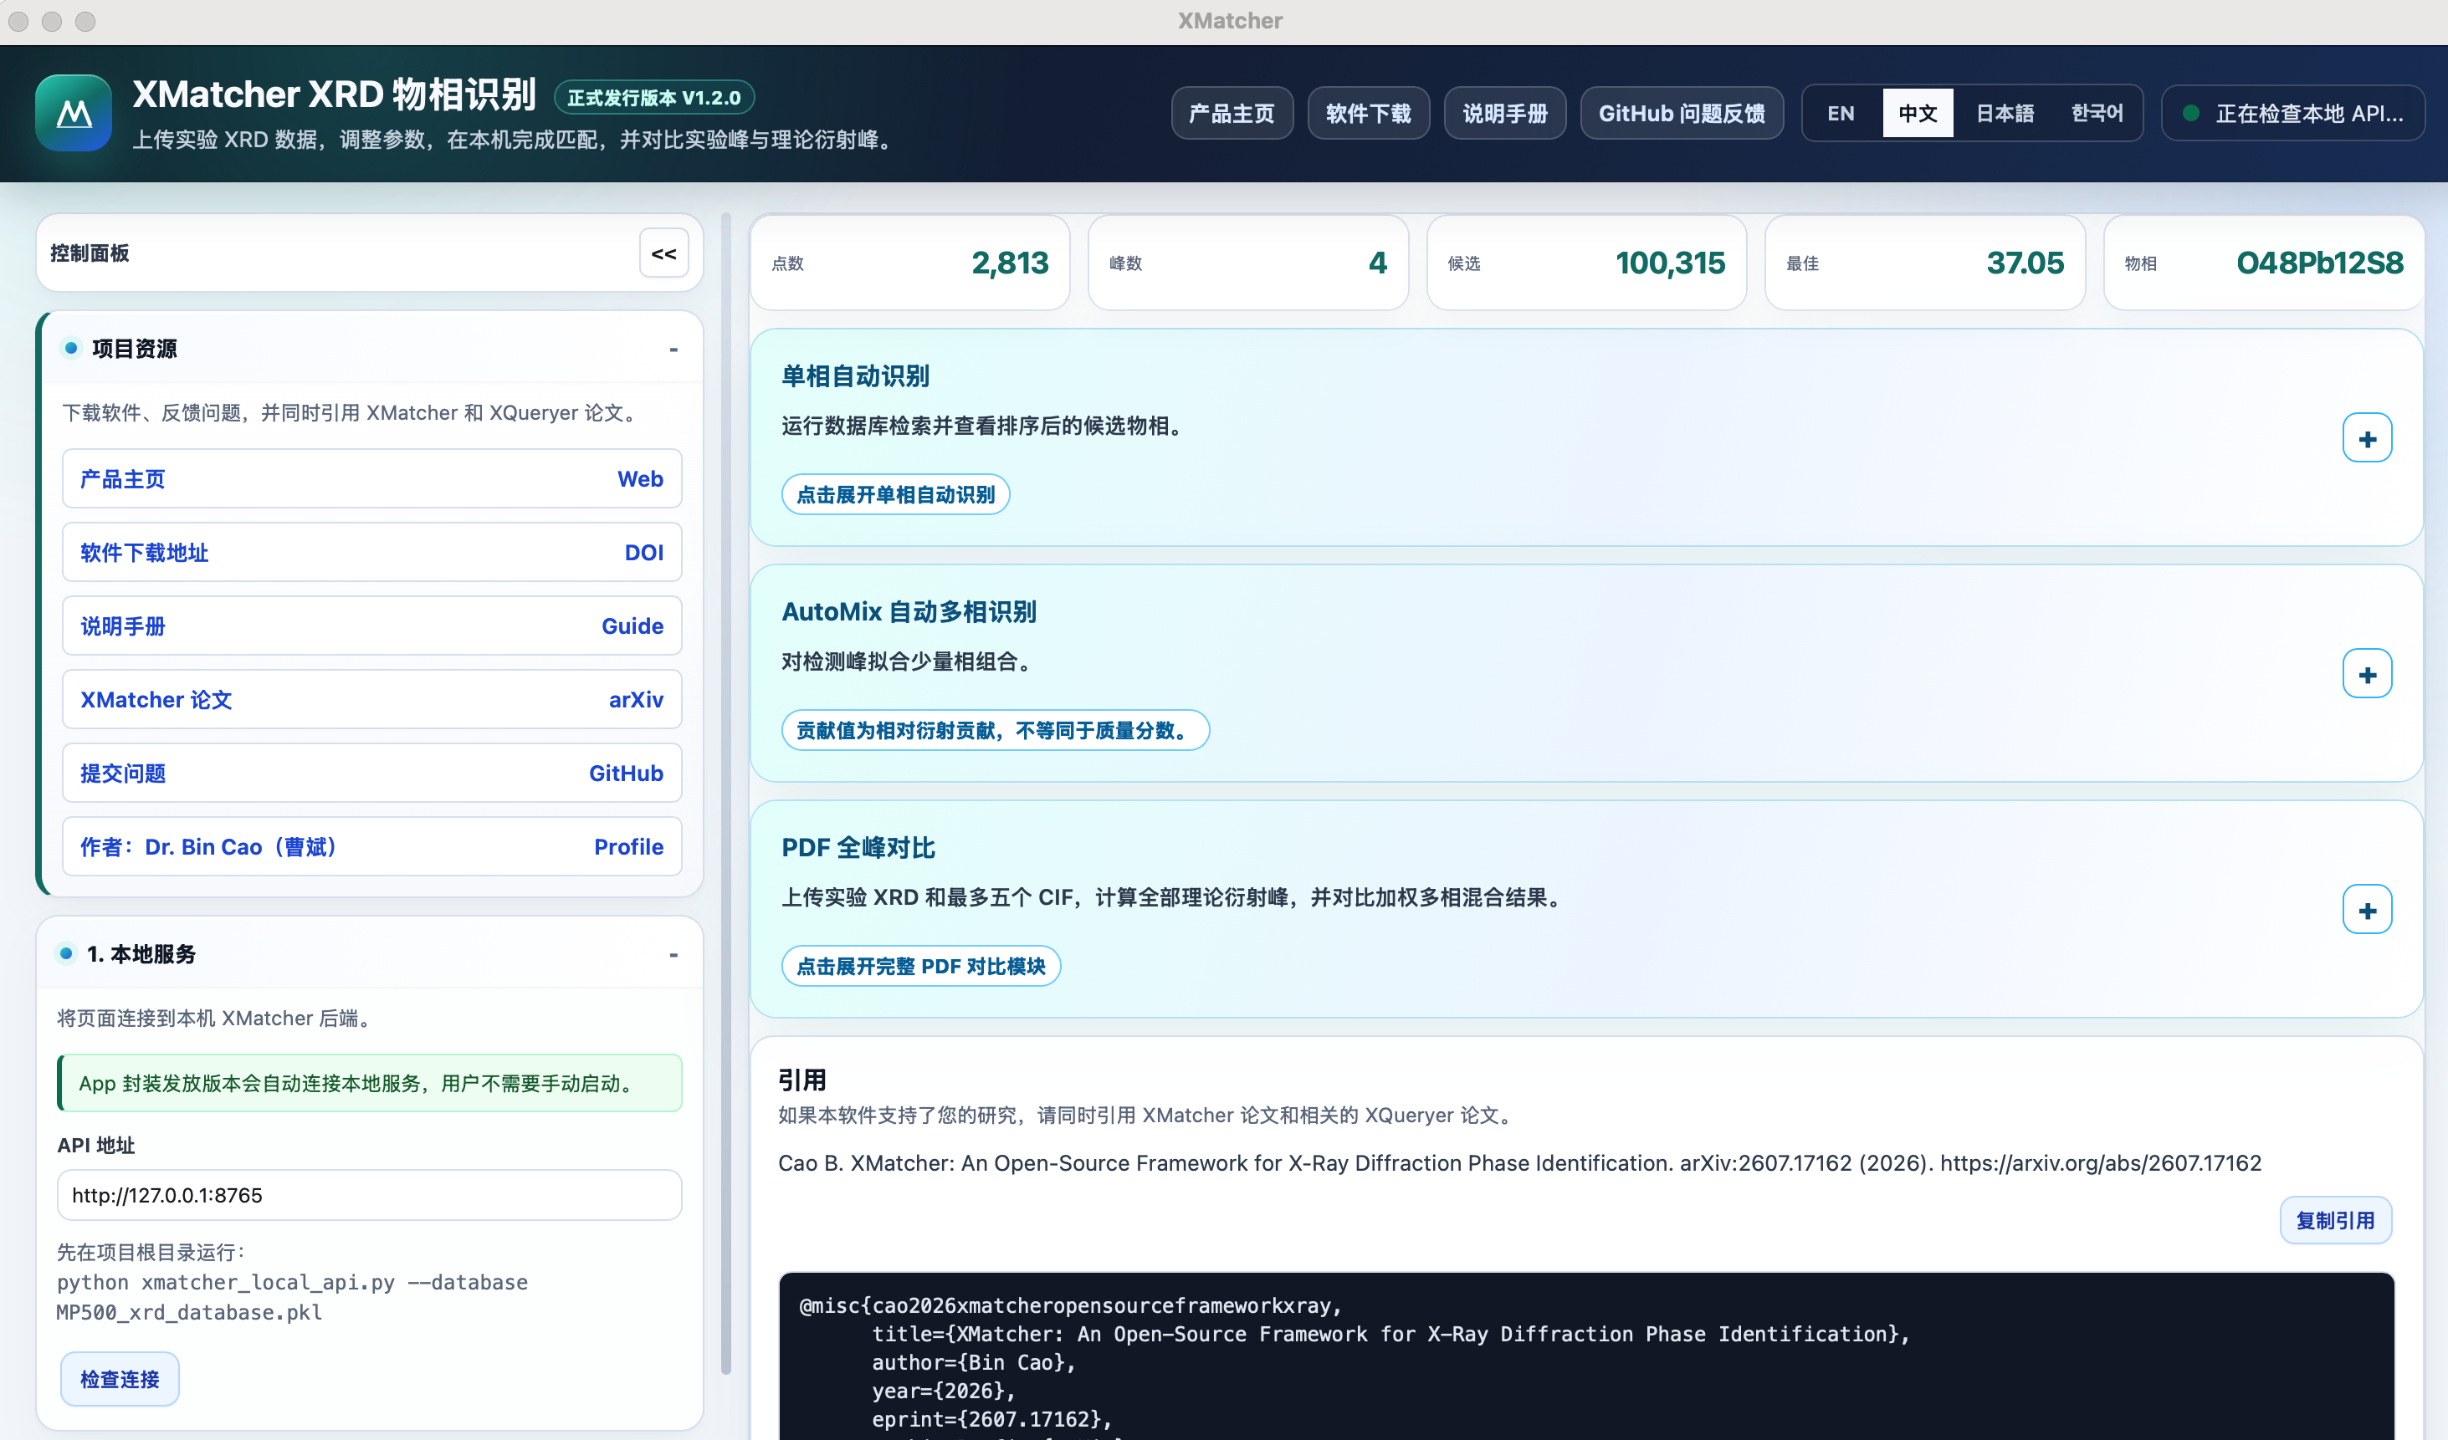Click the XMatcher logo icon
The width and height of the screenshot is (2448, 1440).
tap(73, 113)
